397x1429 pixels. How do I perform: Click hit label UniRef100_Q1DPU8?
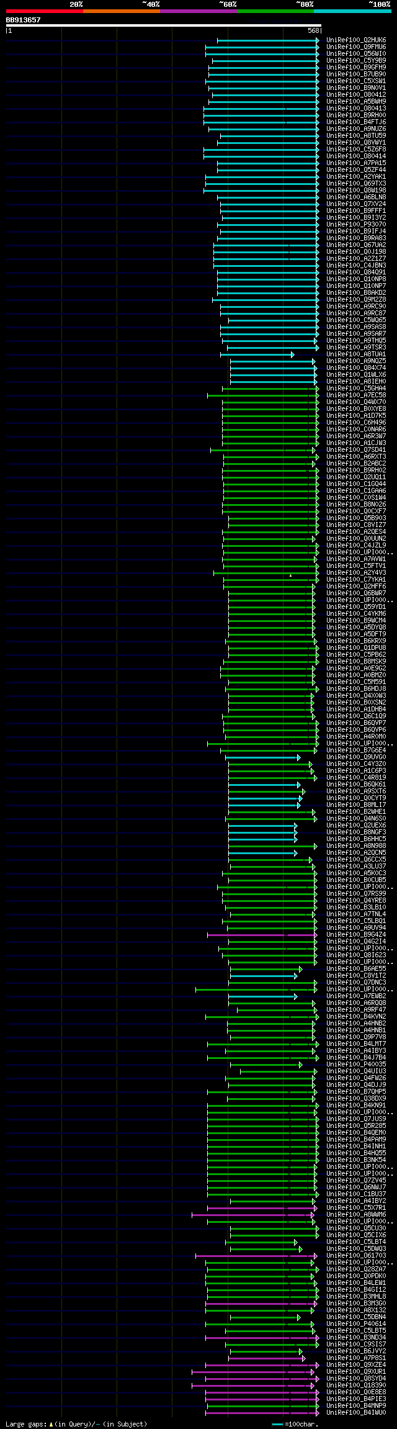[x=356, y=648]
